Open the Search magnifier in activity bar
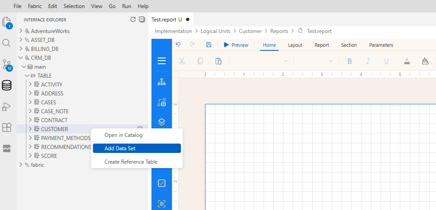This screenshot has width=436, height=210. pos(6,43)
